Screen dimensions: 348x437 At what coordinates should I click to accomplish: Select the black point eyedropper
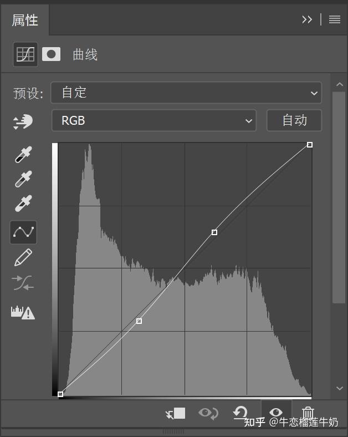23,154
